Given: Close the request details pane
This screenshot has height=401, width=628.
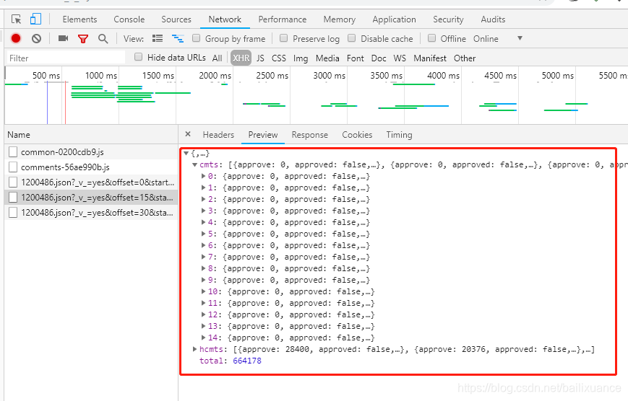Looking at the screenshot, I should click(x=188, y=134).
